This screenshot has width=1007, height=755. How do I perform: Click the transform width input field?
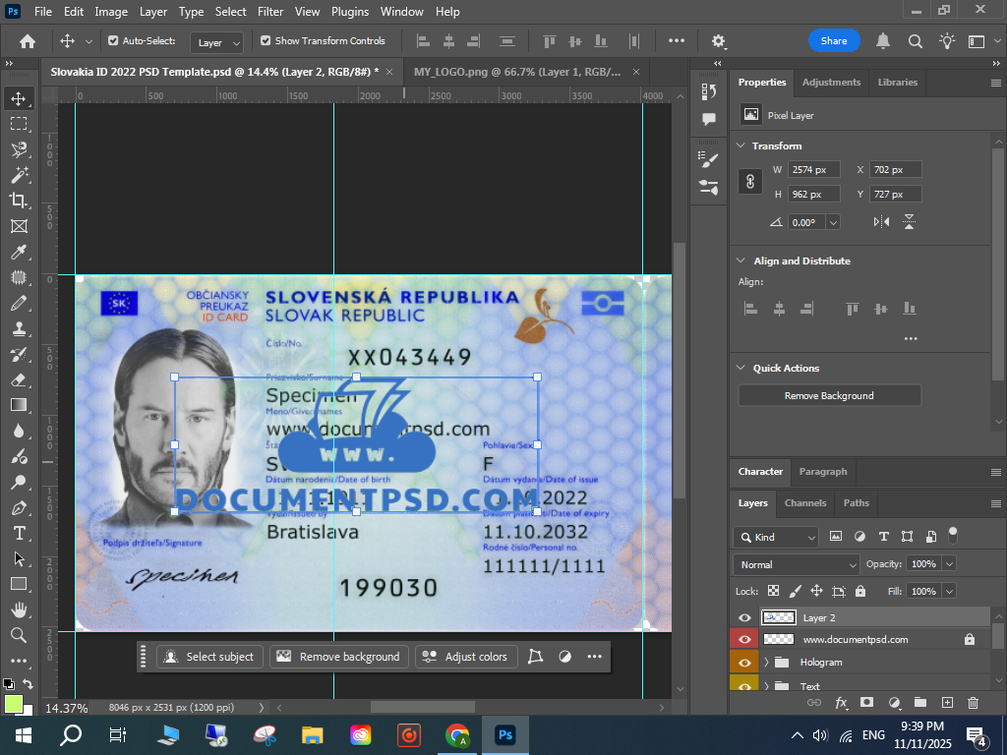[x=814, y=169]
